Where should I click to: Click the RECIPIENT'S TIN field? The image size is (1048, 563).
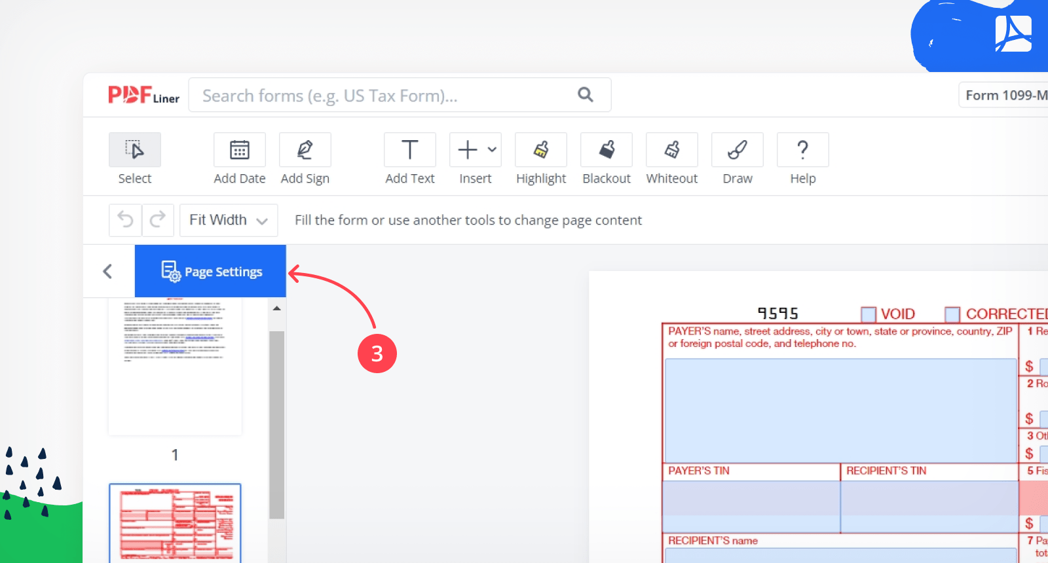[x=929, y=506]
